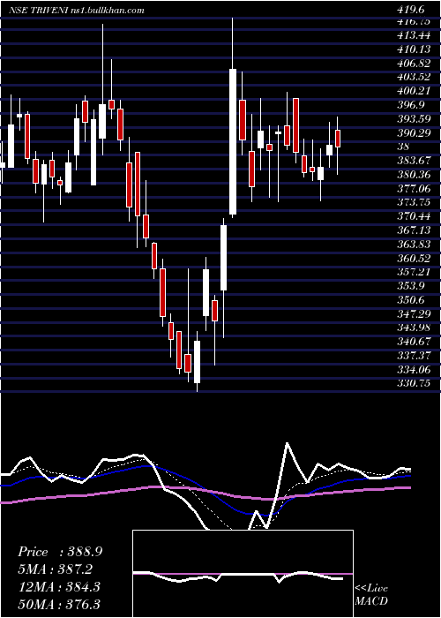Image resolution: width=441 pixels, height=618 pixels.
Task: Click the 330.75 price axis label
Action: [414, 384]
